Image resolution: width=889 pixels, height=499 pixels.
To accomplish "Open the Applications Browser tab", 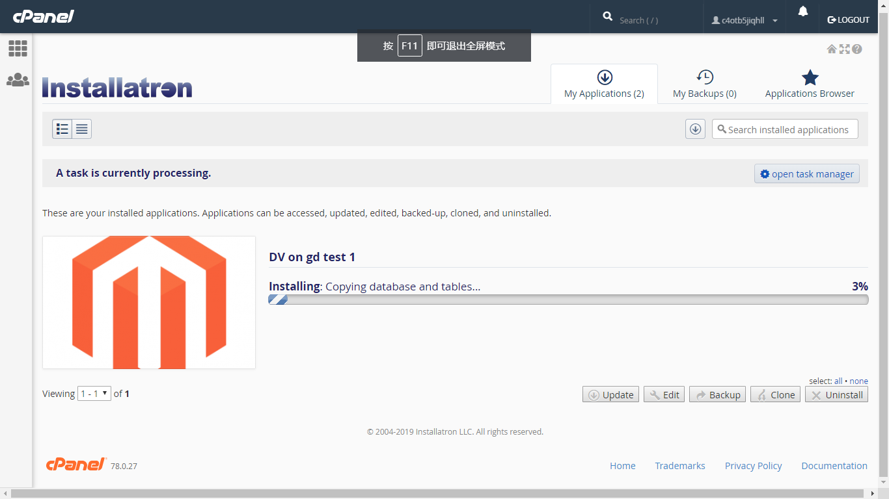I will (x=810, y=84).
